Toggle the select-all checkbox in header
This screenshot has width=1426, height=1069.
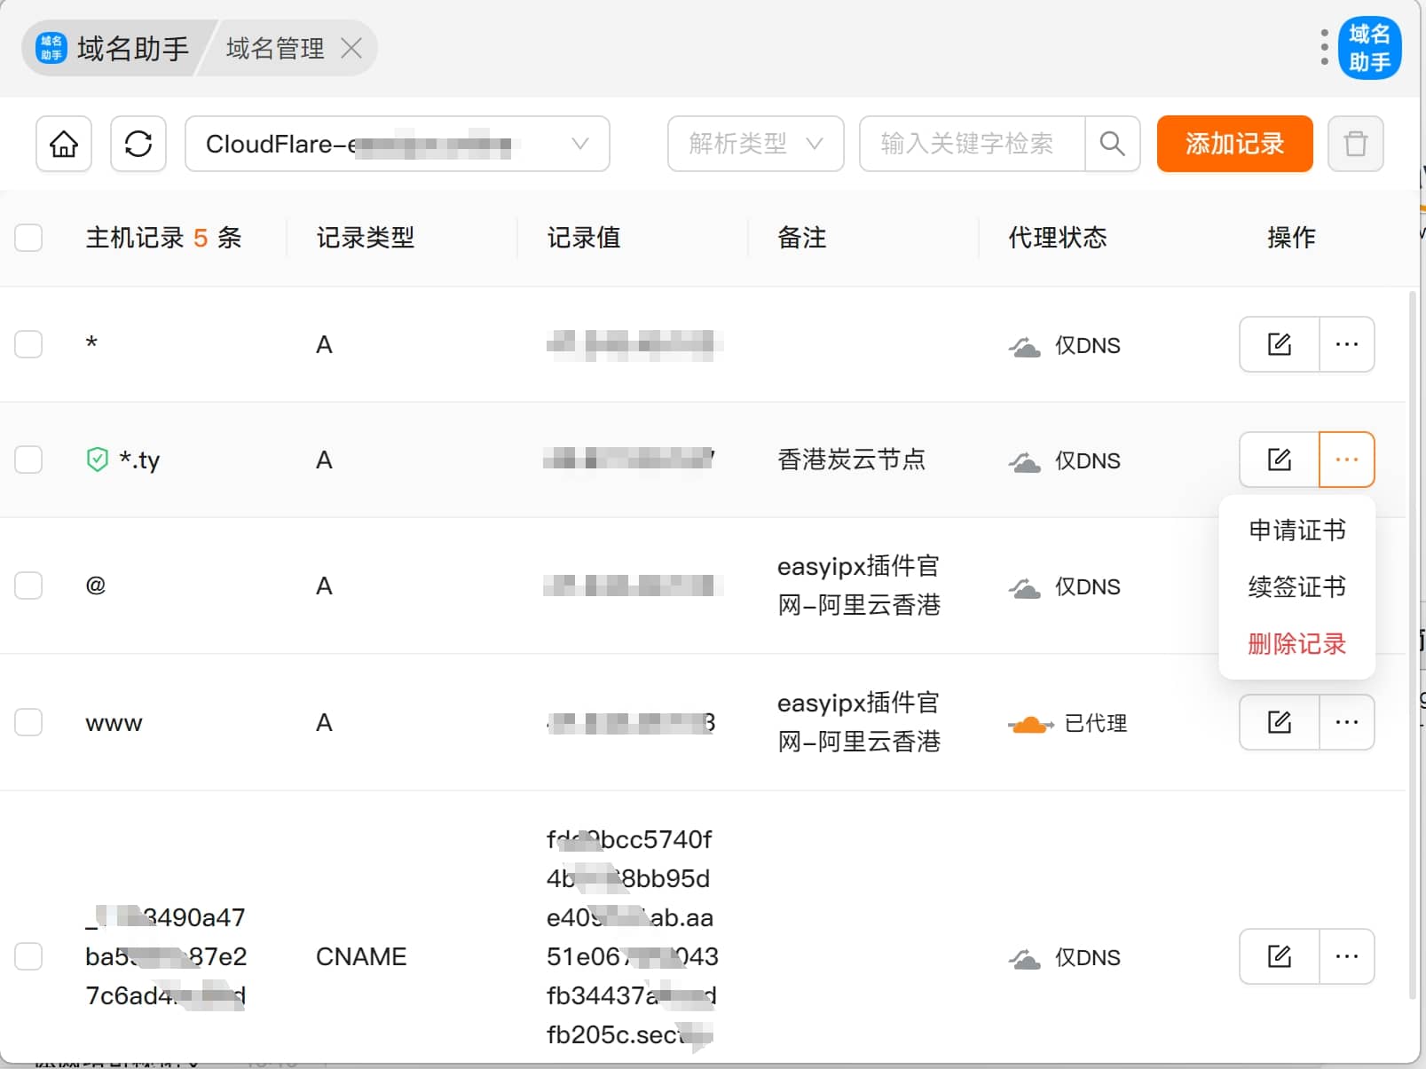point(28,238)
